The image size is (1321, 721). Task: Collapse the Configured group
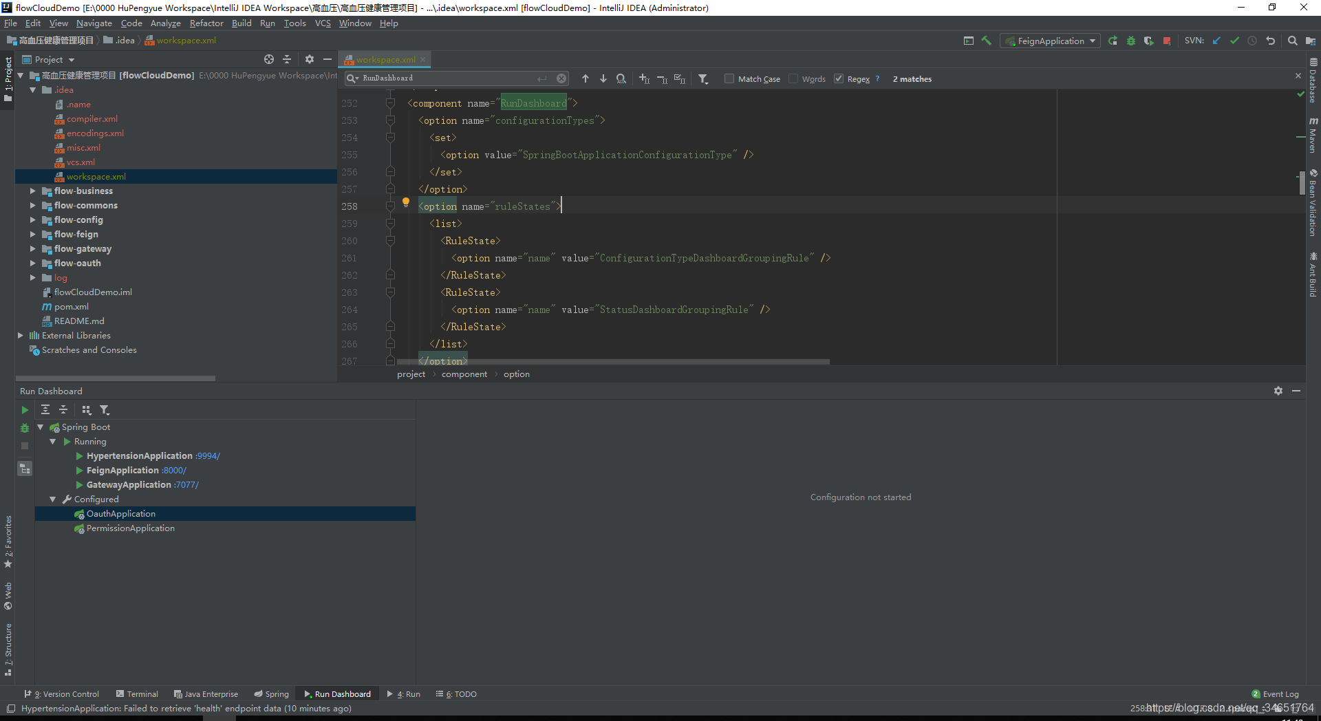pos(53,499)
